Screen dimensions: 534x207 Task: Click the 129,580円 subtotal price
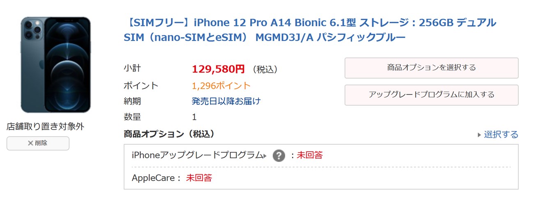pos(218,69)
